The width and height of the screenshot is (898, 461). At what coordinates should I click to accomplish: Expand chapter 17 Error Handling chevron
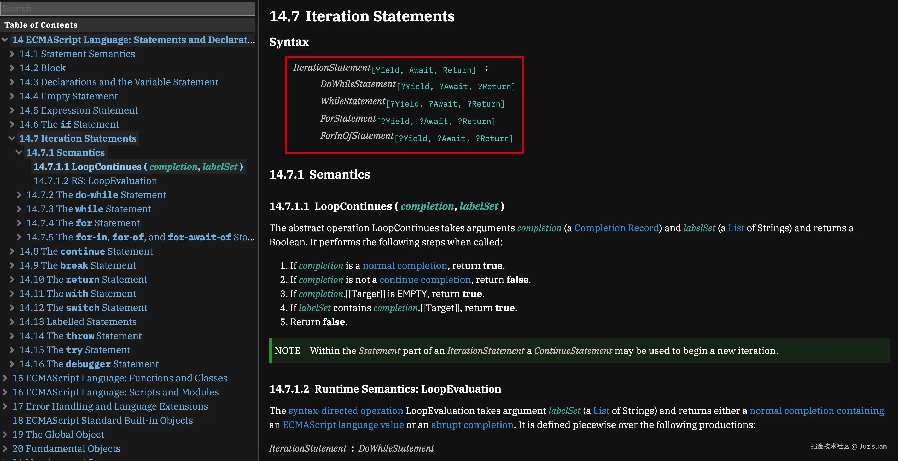[5, 406]
